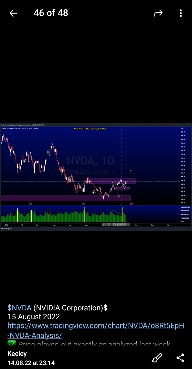Go back with the left arrow

tap(13, 13)
